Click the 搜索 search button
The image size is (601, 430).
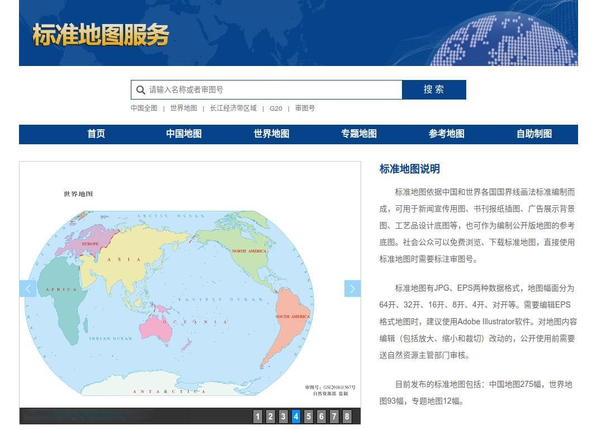click(x=434, y=89)
